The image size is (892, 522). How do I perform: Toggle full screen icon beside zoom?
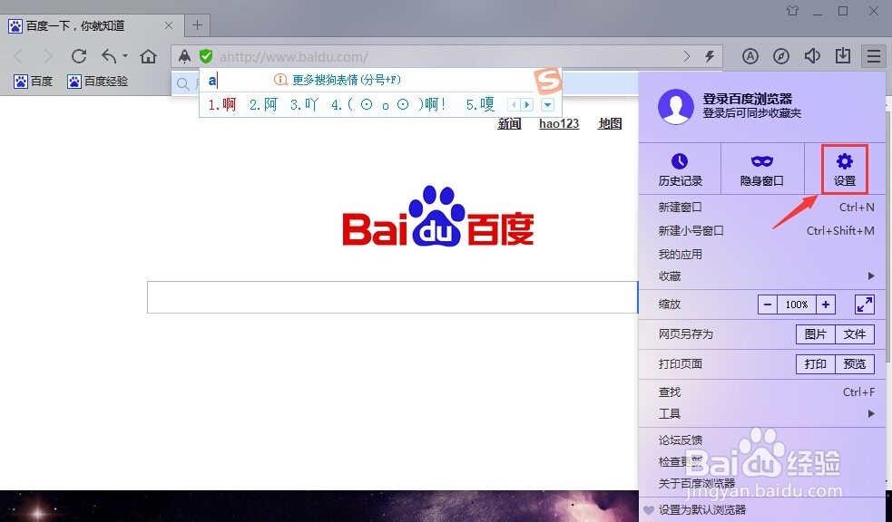[865, 304]
